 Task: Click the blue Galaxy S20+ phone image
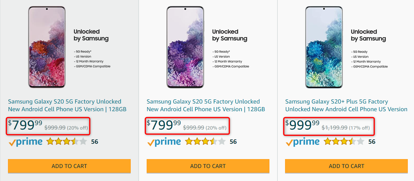(x=324, y=47)
